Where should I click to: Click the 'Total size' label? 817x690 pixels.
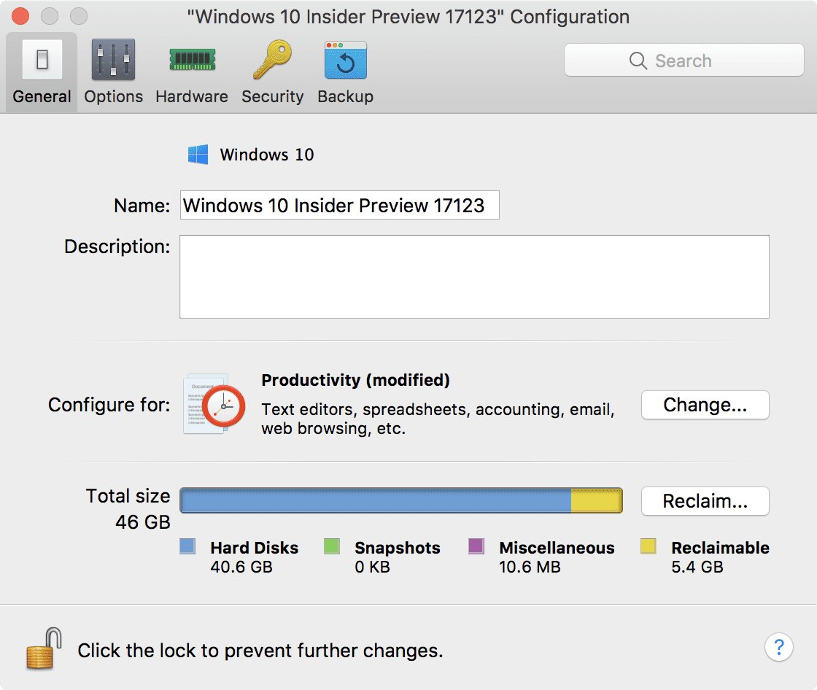(x=128, y=496)
